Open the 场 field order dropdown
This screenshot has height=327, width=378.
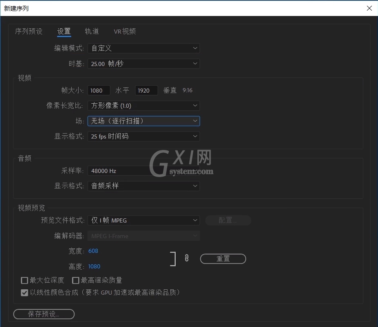[x=144, y=121]
